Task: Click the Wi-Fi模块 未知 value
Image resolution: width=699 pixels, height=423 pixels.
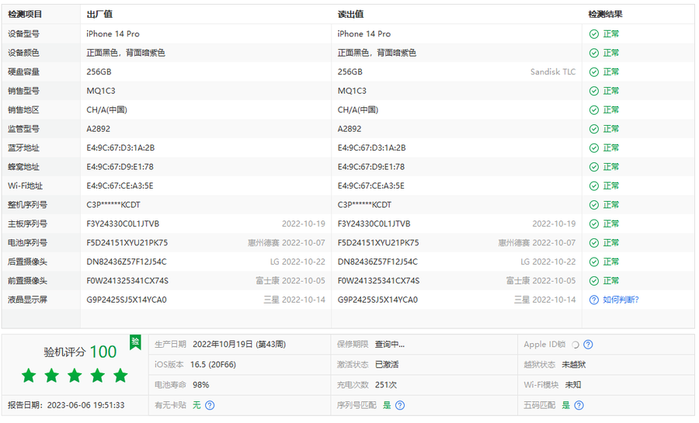Action: (x=573, y=385)
